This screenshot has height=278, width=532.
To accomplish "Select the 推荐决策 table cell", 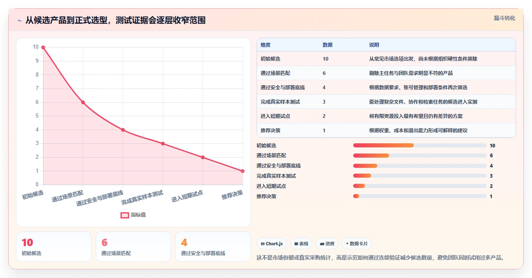I will (271, 131).
